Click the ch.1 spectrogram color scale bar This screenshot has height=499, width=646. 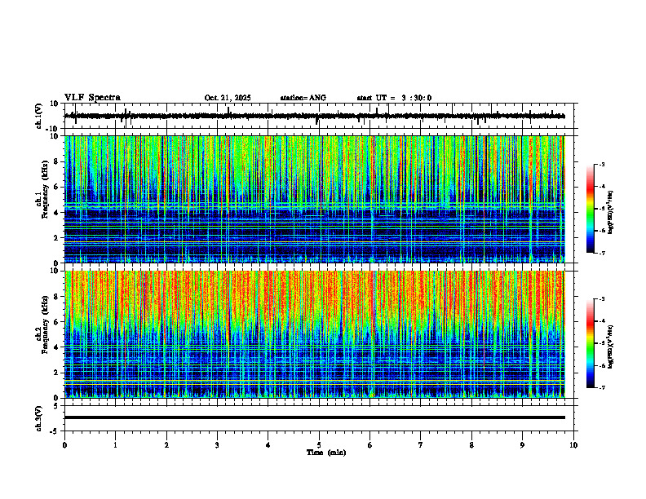[590, 209]
